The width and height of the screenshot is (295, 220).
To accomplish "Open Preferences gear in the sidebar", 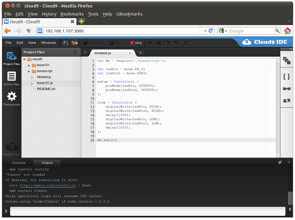I will pyautogui.click(x=12, y=99).
